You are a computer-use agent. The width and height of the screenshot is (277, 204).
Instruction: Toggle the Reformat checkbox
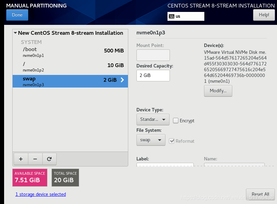point(172,141)
